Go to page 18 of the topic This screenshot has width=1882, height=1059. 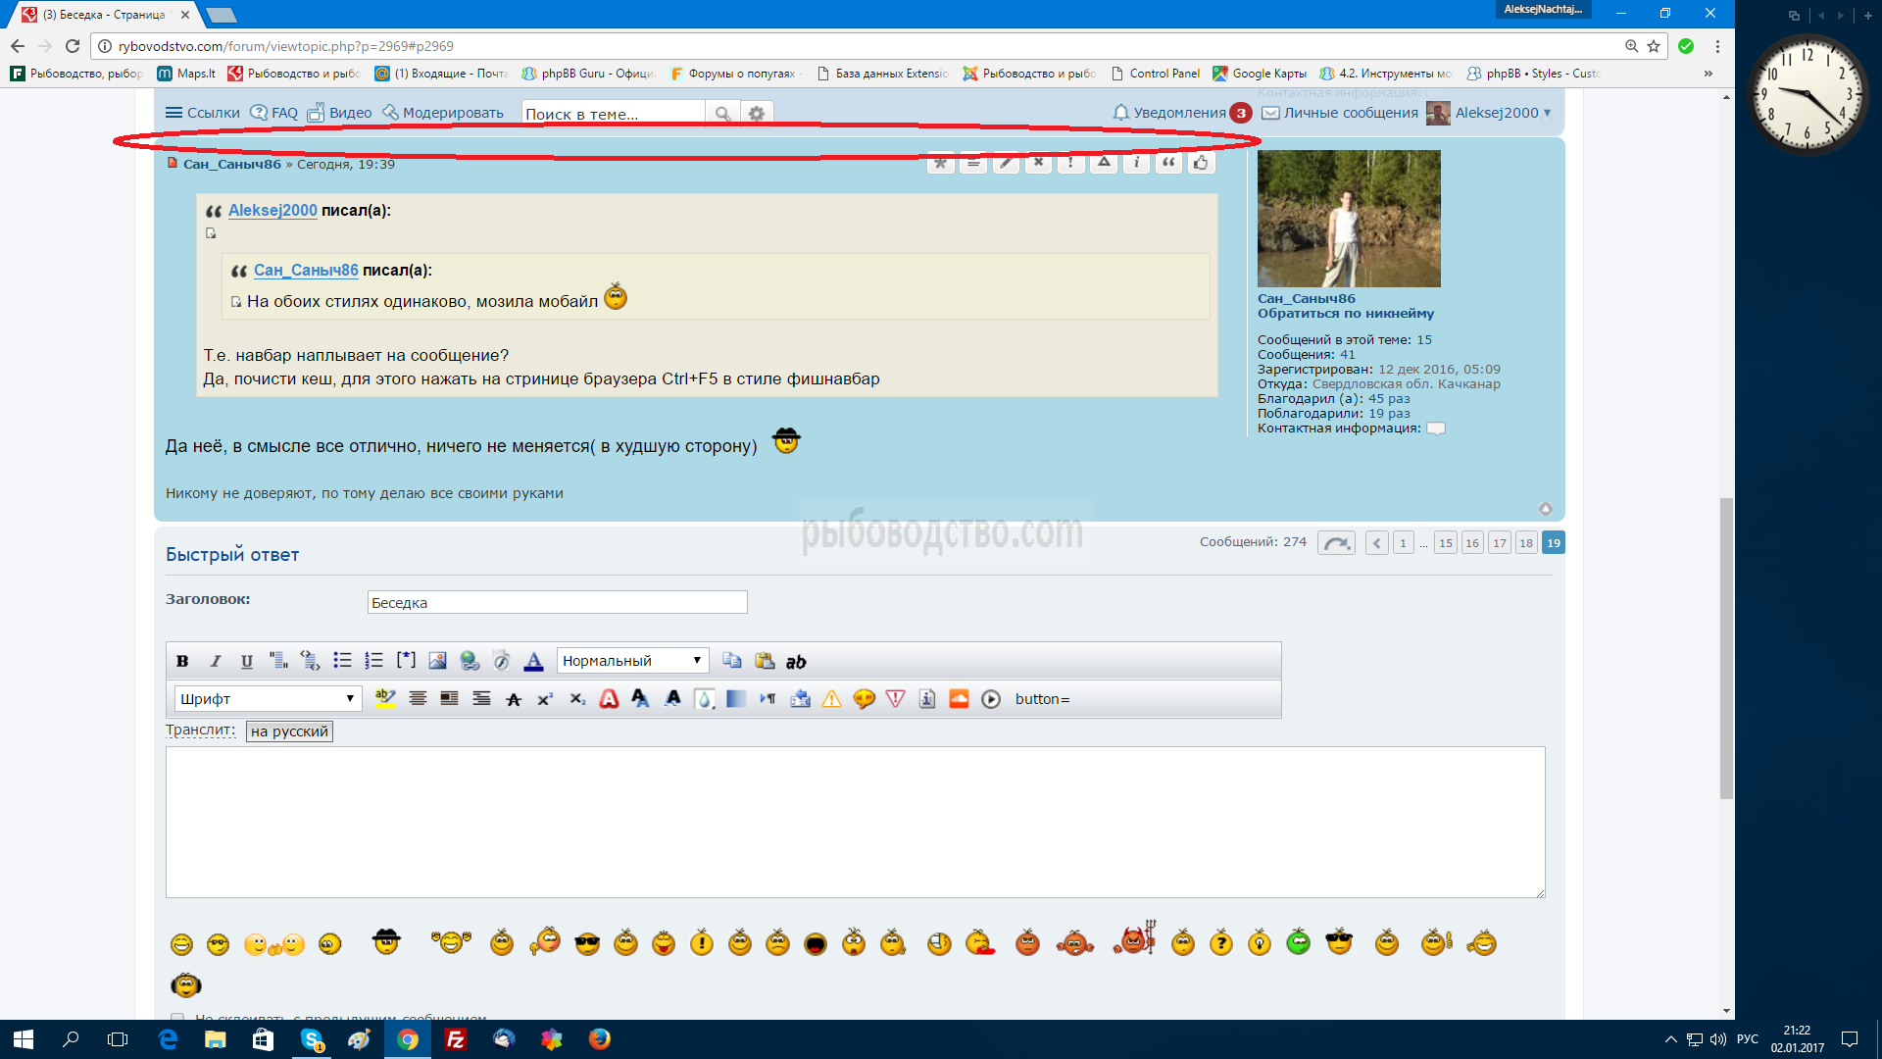pyautogui.click(x=1526, y=543)
